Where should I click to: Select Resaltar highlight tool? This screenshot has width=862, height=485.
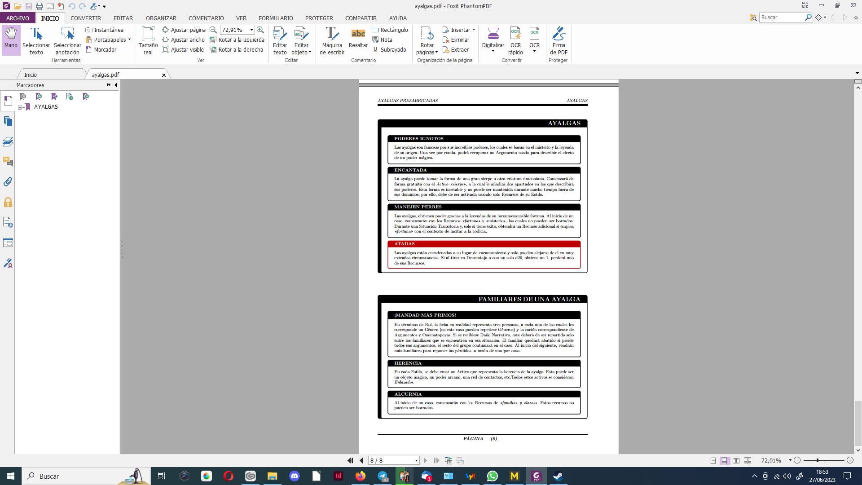click(x=358, y=38)
